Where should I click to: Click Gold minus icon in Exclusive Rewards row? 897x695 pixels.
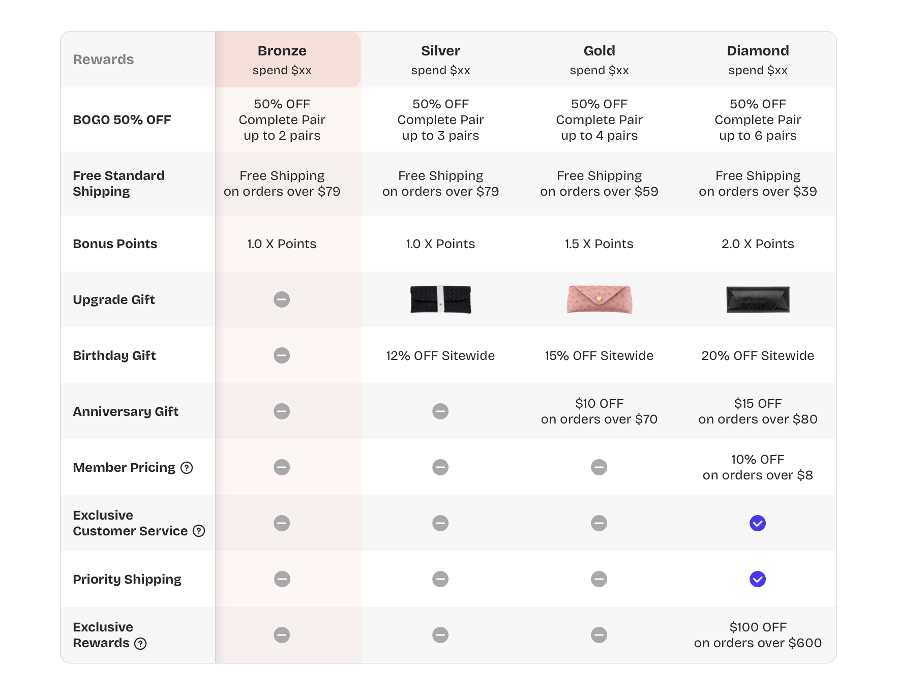tap(599, 635)
